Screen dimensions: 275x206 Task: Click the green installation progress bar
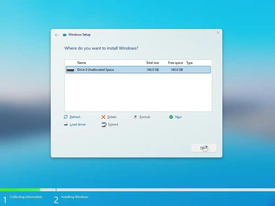point(20,190)
